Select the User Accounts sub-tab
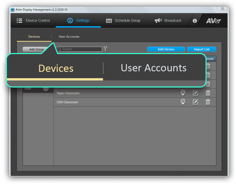The width and height of the screenshot is (236, 184). (x=69, y=36)
